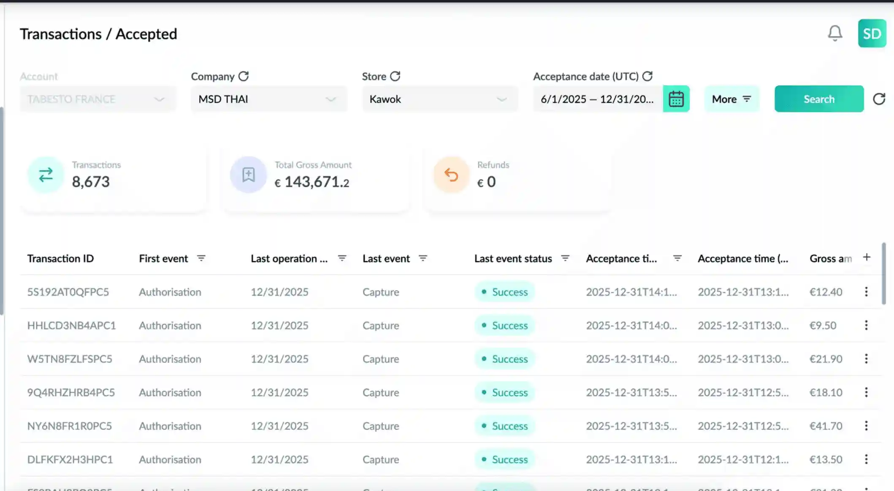Click the Acceptance date range field
This screenshot has width=894, height=491.
point(597,99)
